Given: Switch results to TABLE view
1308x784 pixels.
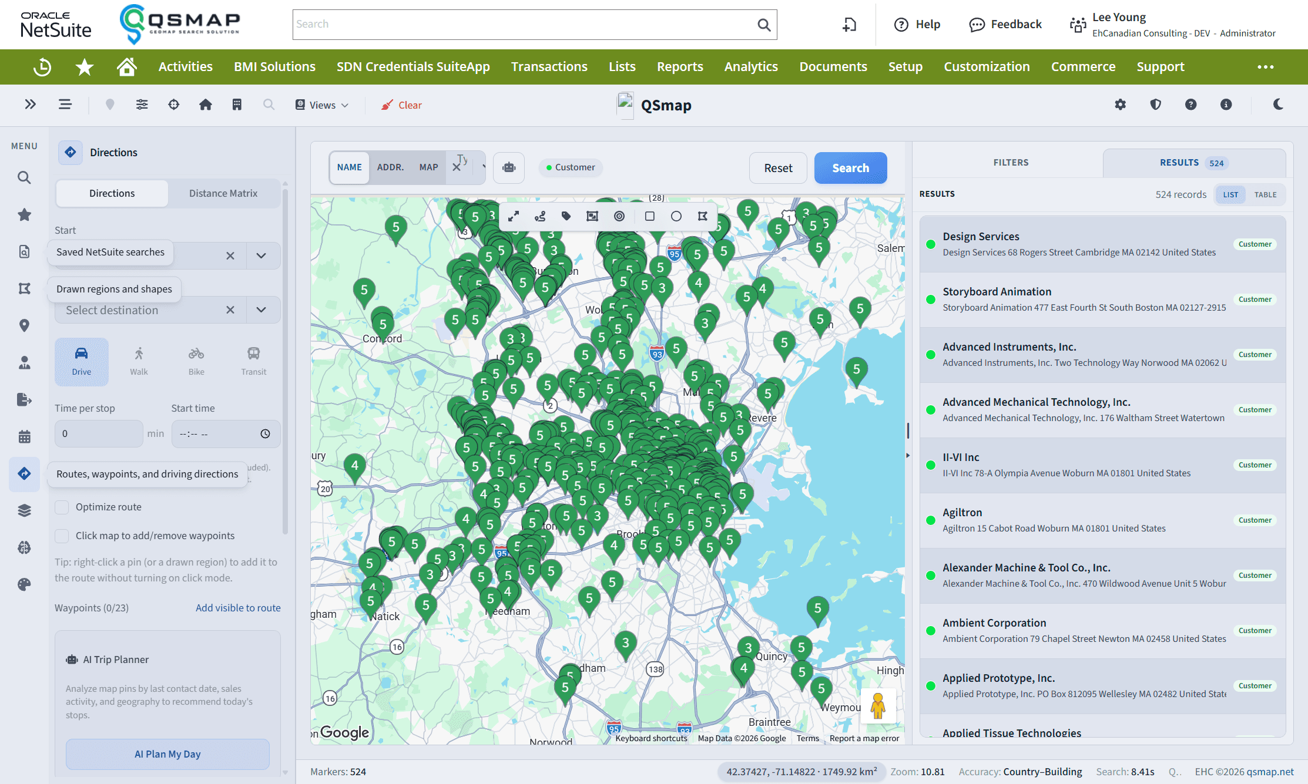Looking at the screenshot, I should click(1265, 195).
